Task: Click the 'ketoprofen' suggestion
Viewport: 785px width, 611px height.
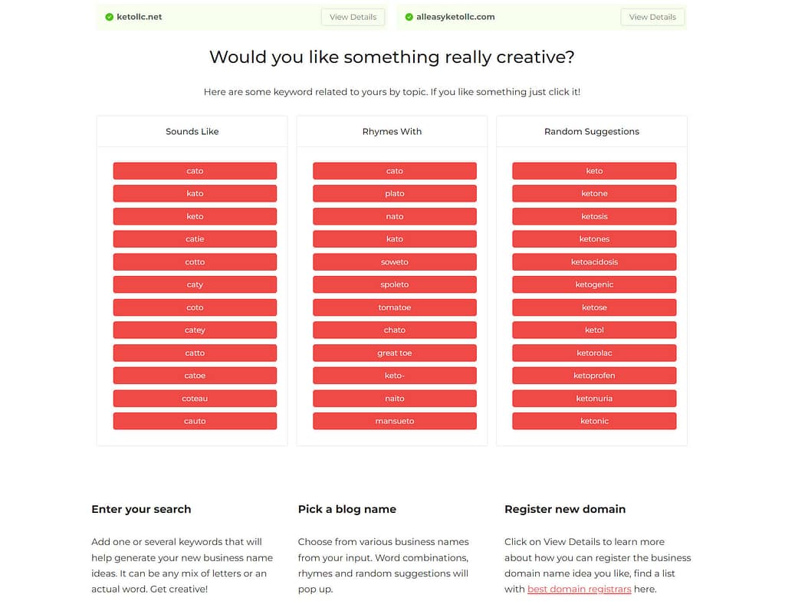Action: (x=594, y=376)
